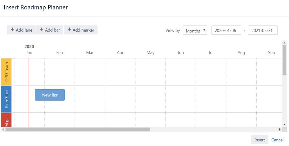289x146 pixels.
Task: Click the scroll right arrow
Action: (280, 129)
